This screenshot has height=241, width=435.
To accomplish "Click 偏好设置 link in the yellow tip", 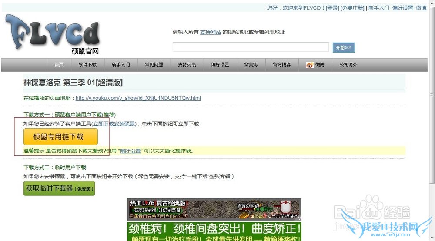I will coord(130,151).
